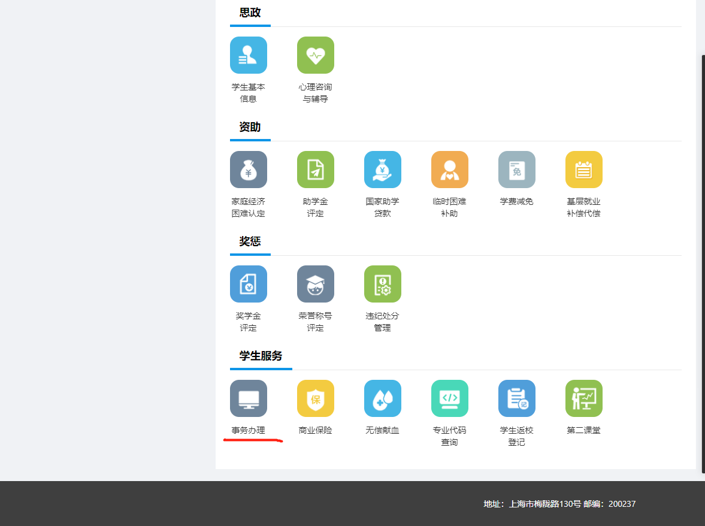Viewport: 705px width, 526px height.
Task: Open the 学生返校登记 clipboard icon
Action: tap(517, 398)
